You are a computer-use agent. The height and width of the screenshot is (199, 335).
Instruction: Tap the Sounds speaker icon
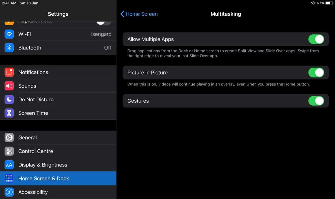click(9, 86)
